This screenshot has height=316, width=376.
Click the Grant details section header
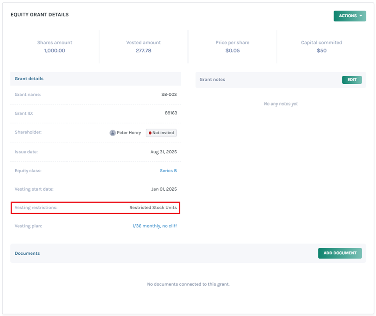[29, 78]
